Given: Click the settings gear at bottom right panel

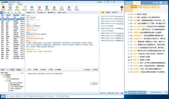Looking at the screenshot, I should pos(166,92).
